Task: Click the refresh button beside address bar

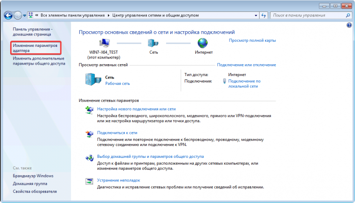Action: click(x=264, y=15)
